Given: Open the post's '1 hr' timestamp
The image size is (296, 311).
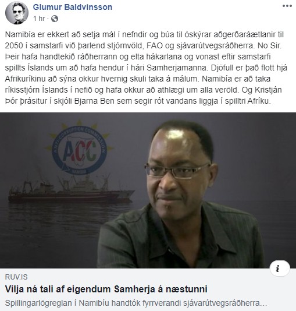Looking at the screenshot, I should [39, 19].
